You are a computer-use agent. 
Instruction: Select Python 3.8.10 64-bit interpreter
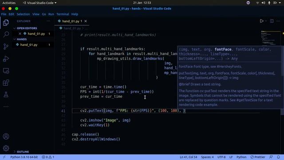pyautogui.click(x=24, y=157)
